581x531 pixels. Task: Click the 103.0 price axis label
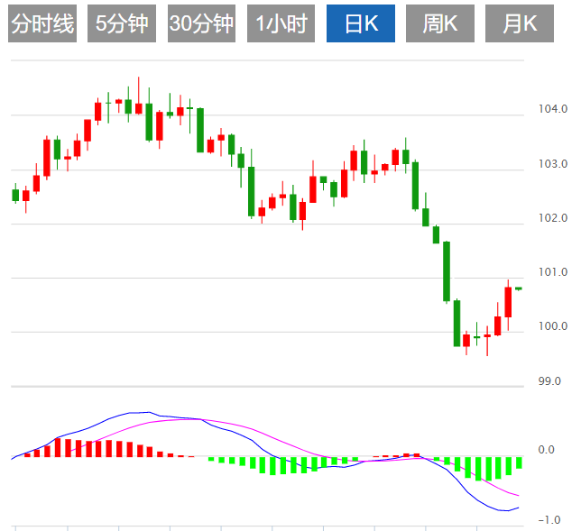point(553,164)
